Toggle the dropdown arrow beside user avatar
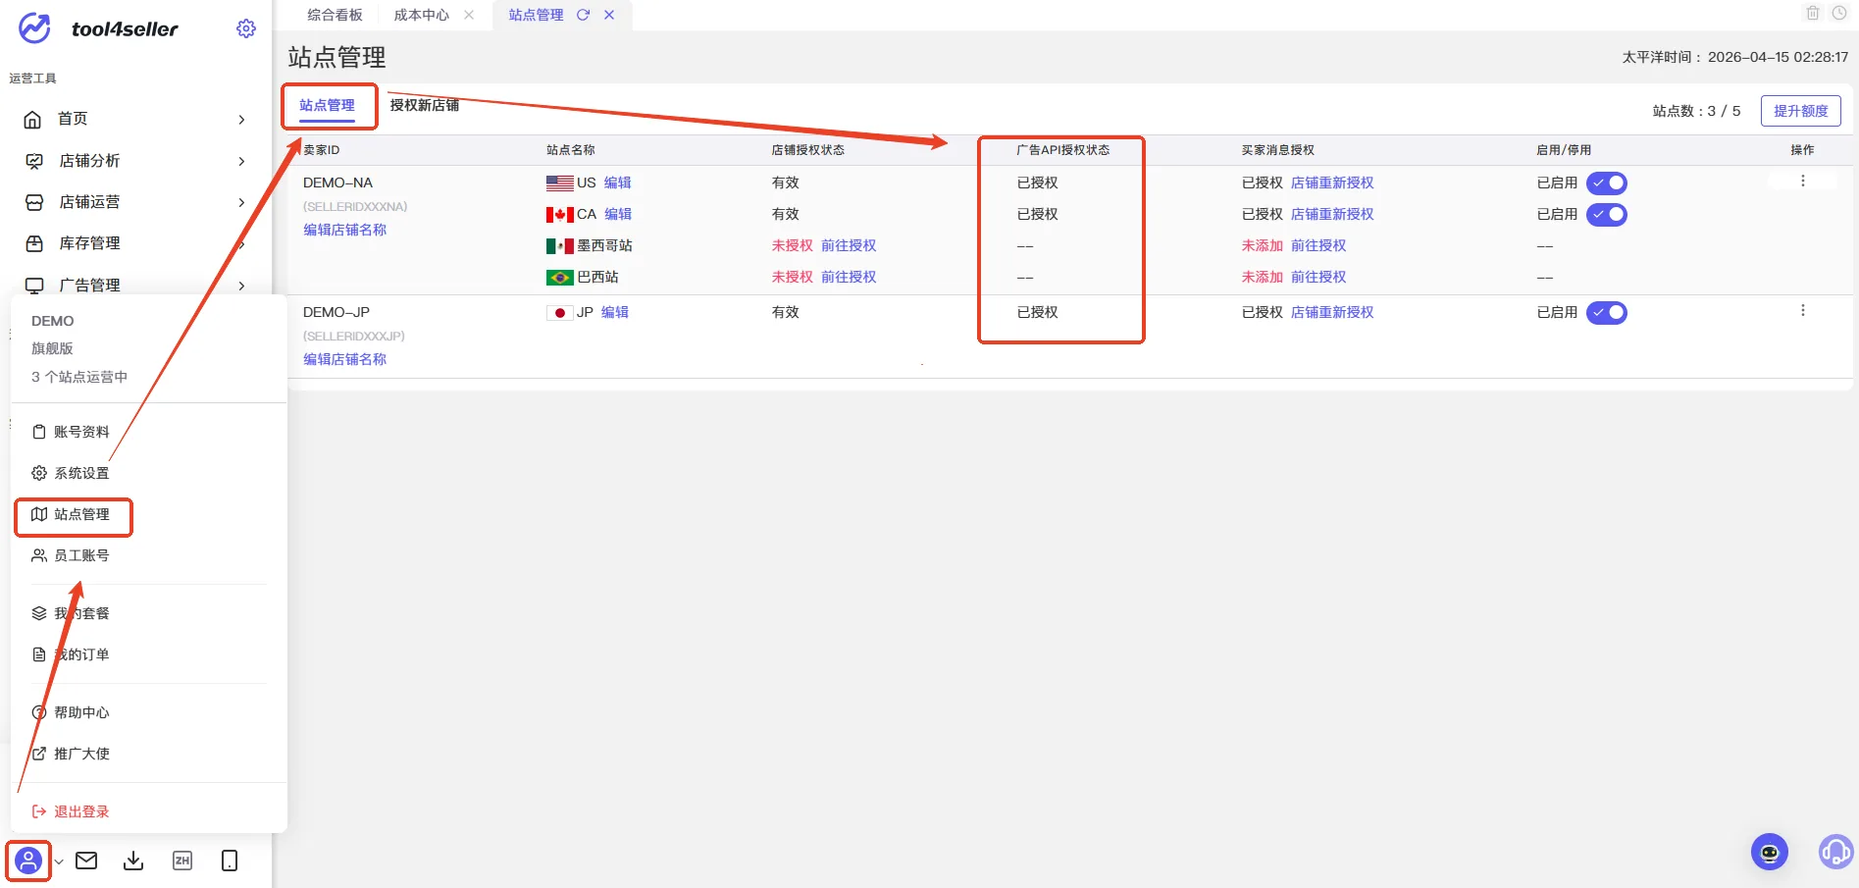 pyautogui.click(x=59, y=862)
